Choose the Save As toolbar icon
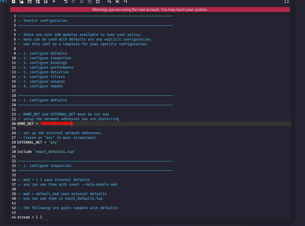This screenshot has height=226, width=305. 38,2
